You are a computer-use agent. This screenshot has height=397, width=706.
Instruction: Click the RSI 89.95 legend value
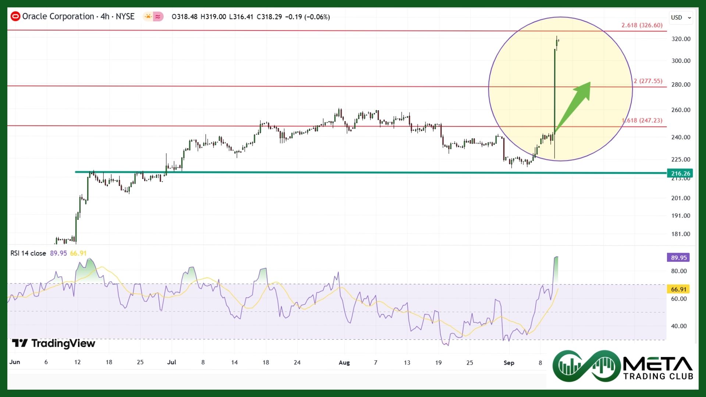pyautogui.click(x=58, y=253)
